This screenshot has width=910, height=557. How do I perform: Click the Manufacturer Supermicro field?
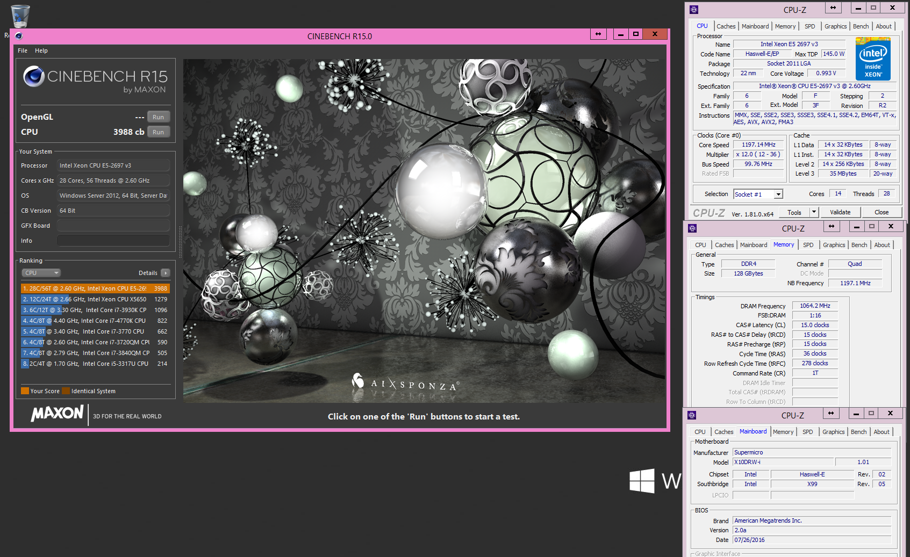point(812,452)
